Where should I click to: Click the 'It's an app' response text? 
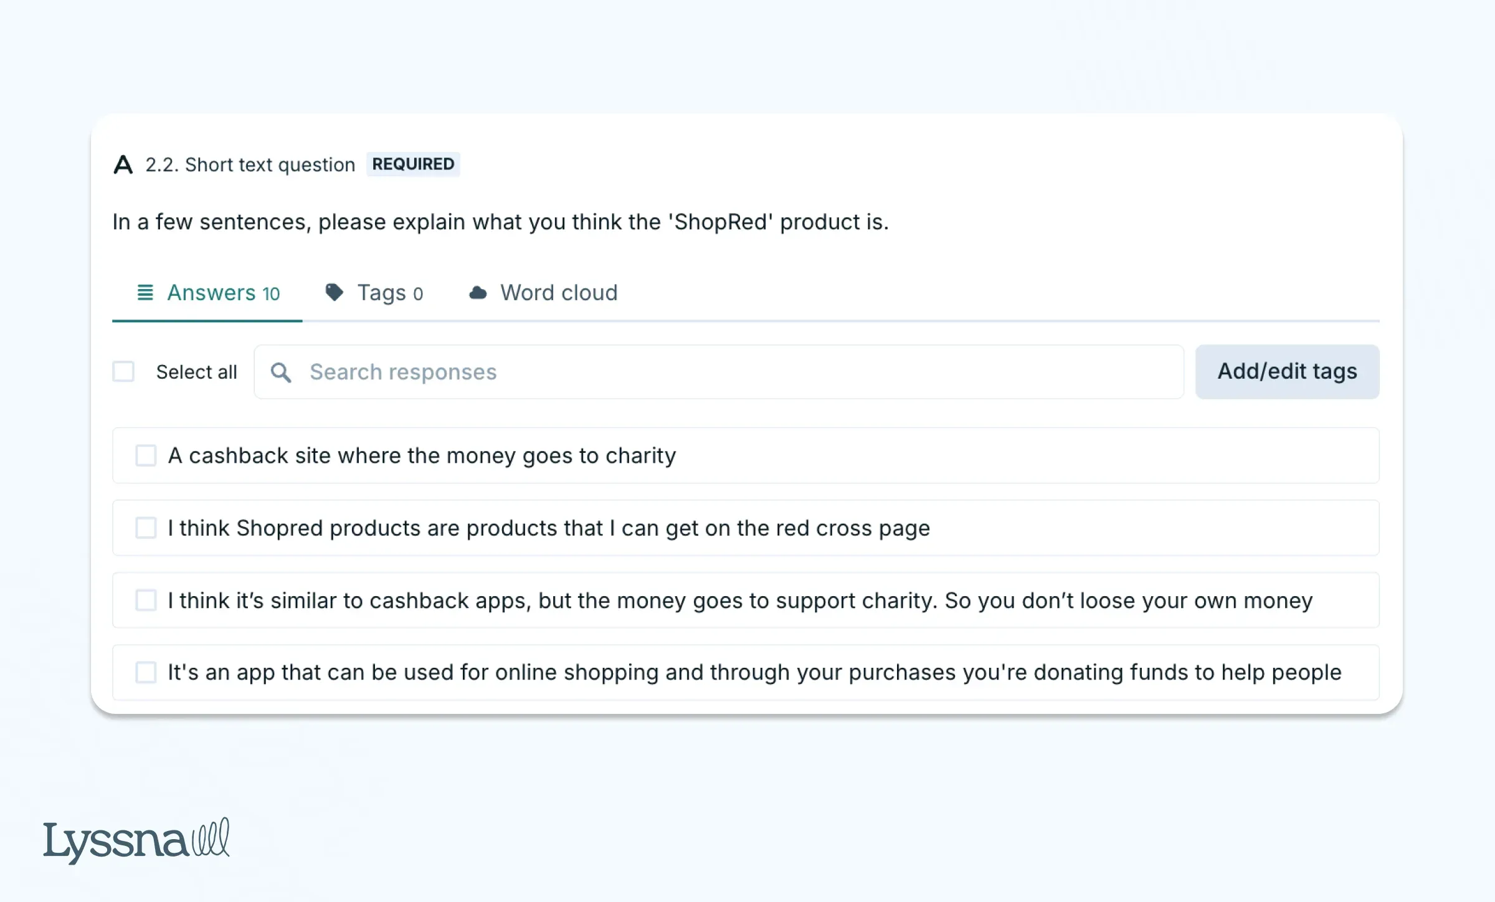pos(754,673)
